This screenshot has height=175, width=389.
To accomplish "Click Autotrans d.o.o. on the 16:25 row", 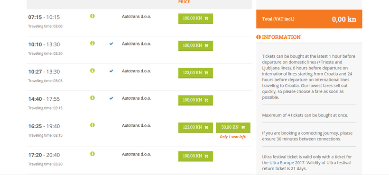I will click(137, 125).
